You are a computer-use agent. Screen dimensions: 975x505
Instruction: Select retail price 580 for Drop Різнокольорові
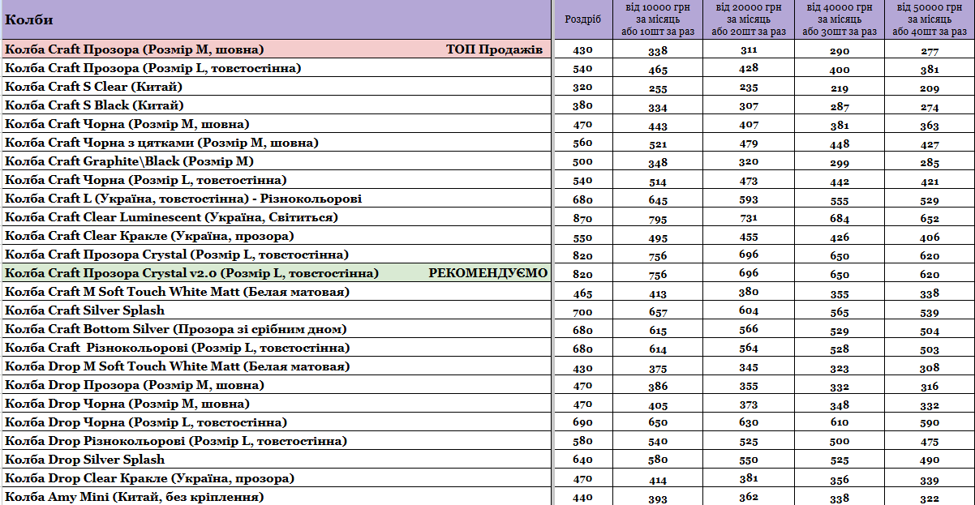(x=582, y=442)
